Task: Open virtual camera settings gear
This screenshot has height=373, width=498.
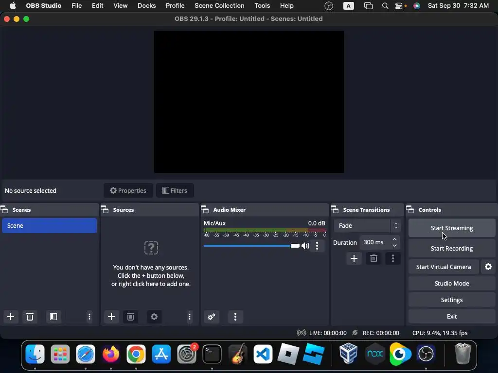Action: (x=488, y=267)
